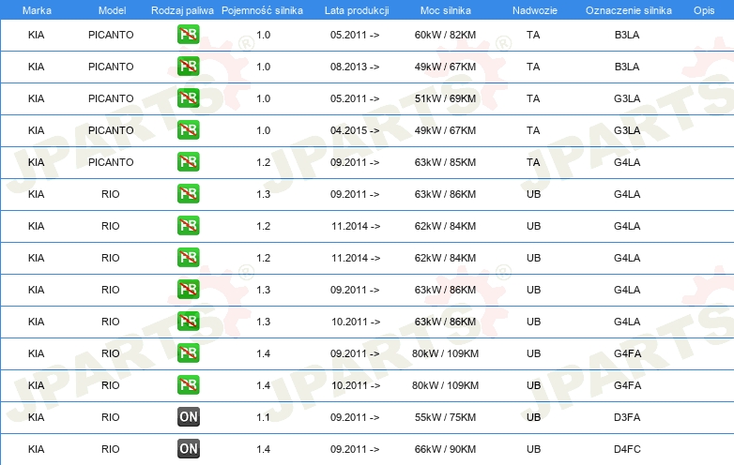Click the 1.1 engine capacity cell
Viewport: 734px width, 465px height.
[263, 417]
